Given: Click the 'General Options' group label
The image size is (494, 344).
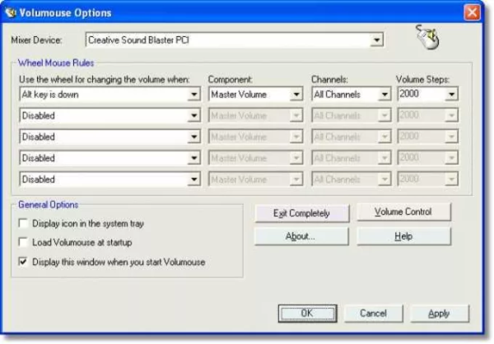Looking at the screenshot, I should pos(49,205).
